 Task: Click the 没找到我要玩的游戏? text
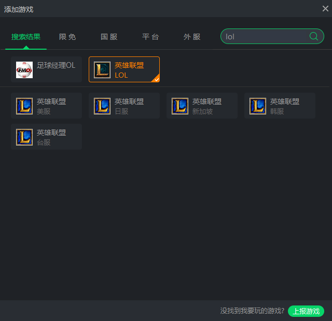click(252, 311)
